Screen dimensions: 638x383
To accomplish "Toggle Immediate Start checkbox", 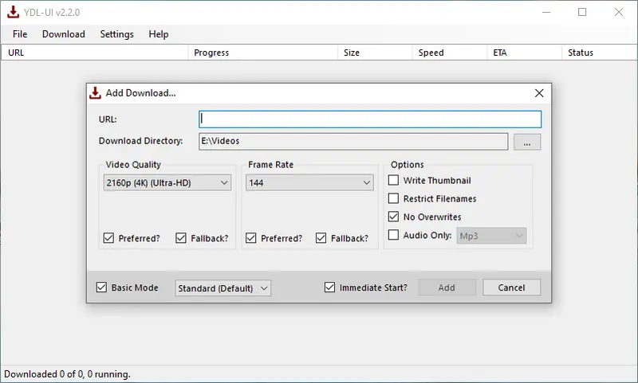I will pyautogui.click(x=330, y=287).
